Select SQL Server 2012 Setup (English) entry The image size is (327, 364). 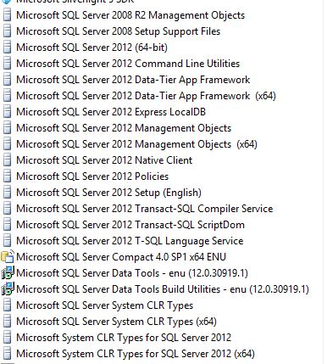[108, 193]
